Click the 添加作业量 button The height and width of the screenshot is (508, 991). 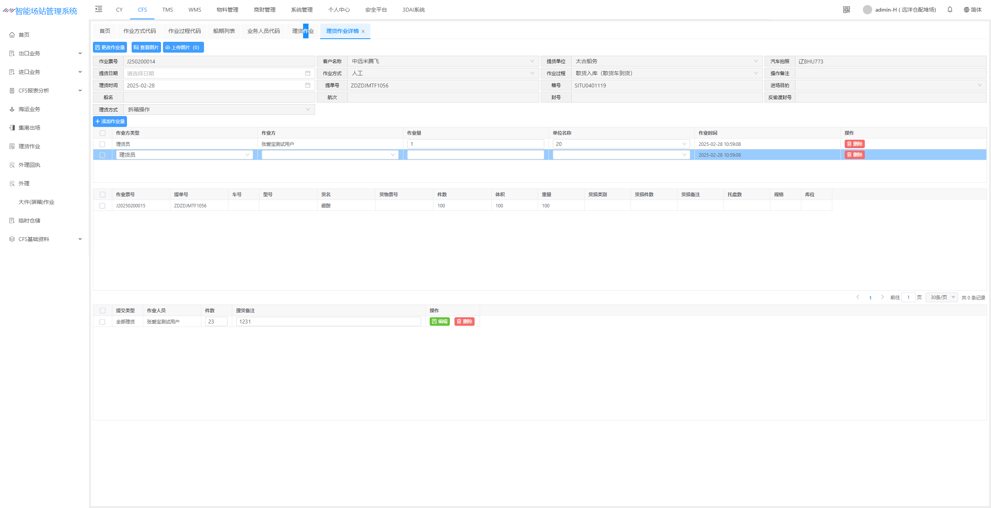[x=110, y=121]
